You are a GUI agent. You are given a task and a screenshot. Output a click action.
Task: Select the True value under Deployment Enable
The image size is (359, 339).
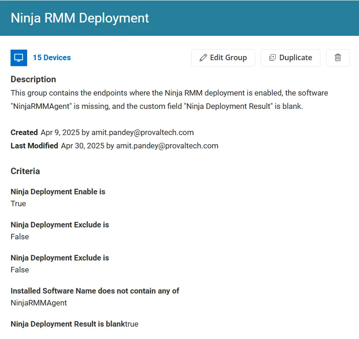[18, 203]
